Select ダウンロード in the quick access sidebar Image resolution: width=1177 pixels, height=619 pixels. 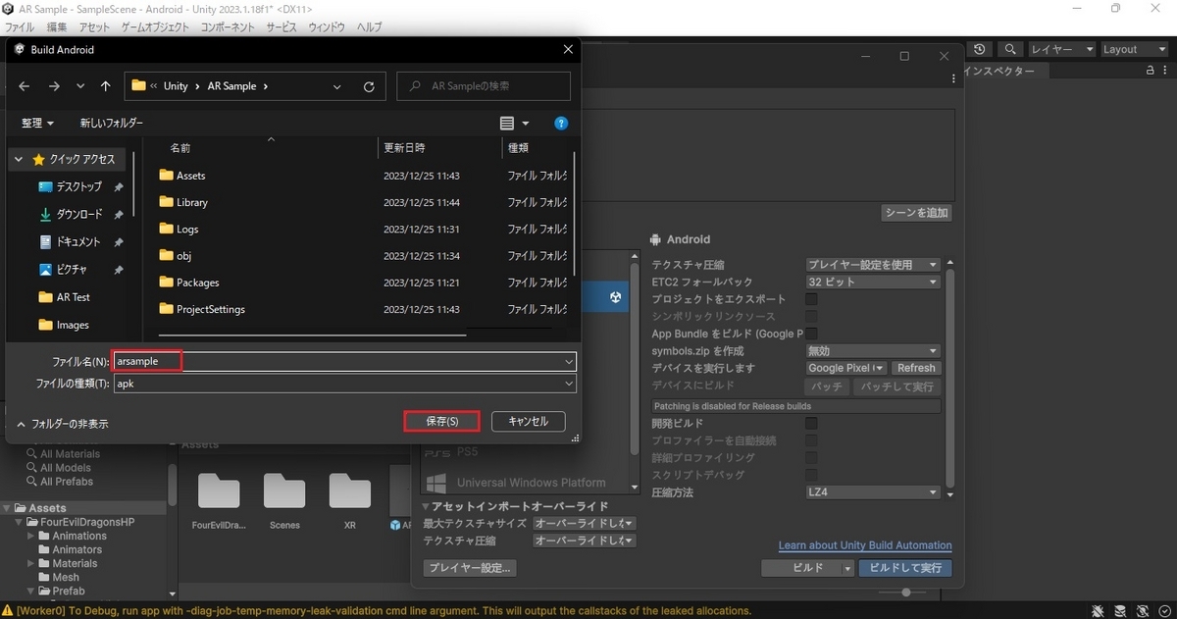[x=78, y=214]
